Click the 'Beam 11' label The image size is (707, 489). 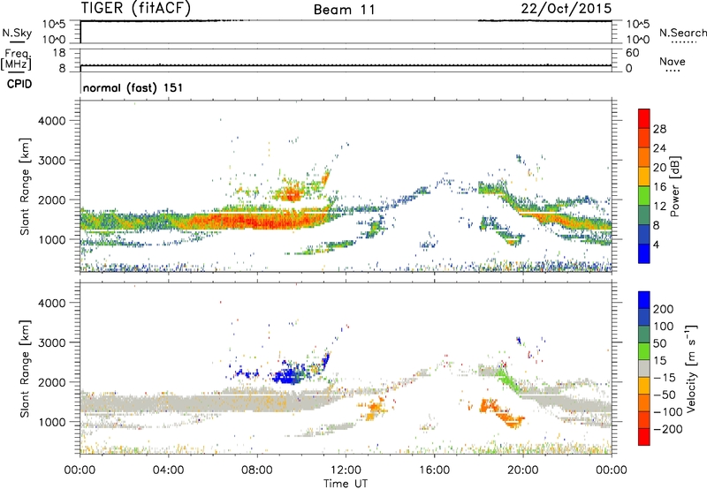(344, 10)
